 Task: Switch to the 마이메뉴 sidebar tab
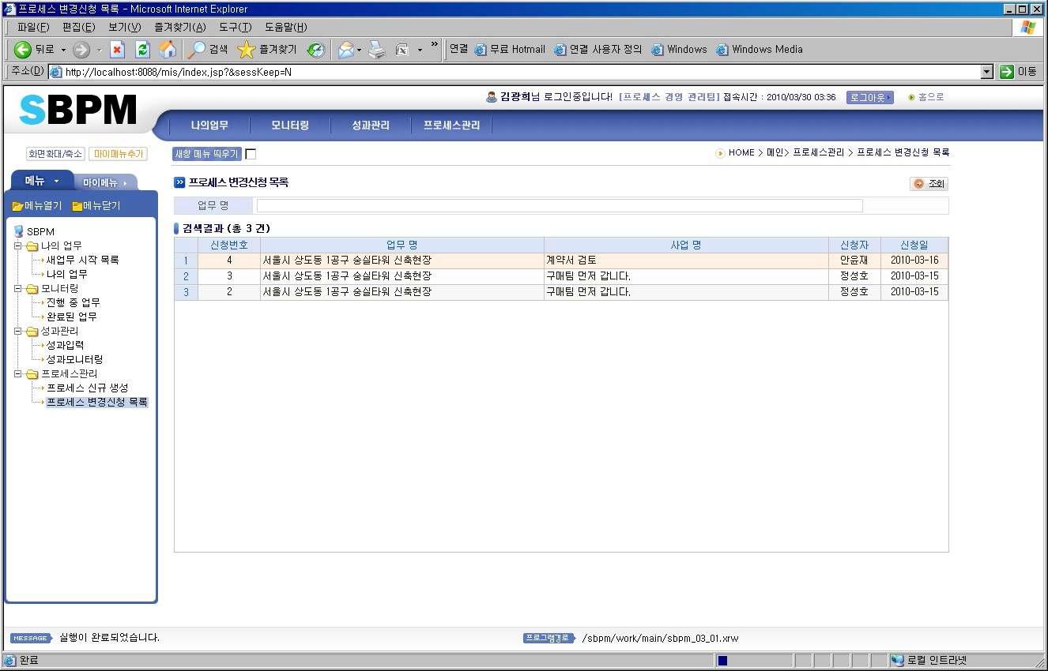pos(106,182)
